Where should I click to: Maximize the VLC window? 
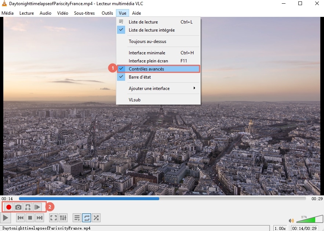point(300,4)
